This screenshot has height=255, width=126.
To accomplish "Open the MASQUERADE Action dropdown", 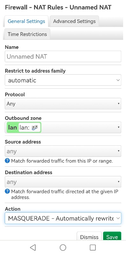I will 63,218.
